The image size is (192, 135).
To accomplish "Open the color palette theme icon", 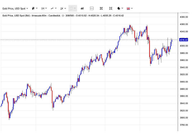I will pyautogui.click(x=119, y=8).
